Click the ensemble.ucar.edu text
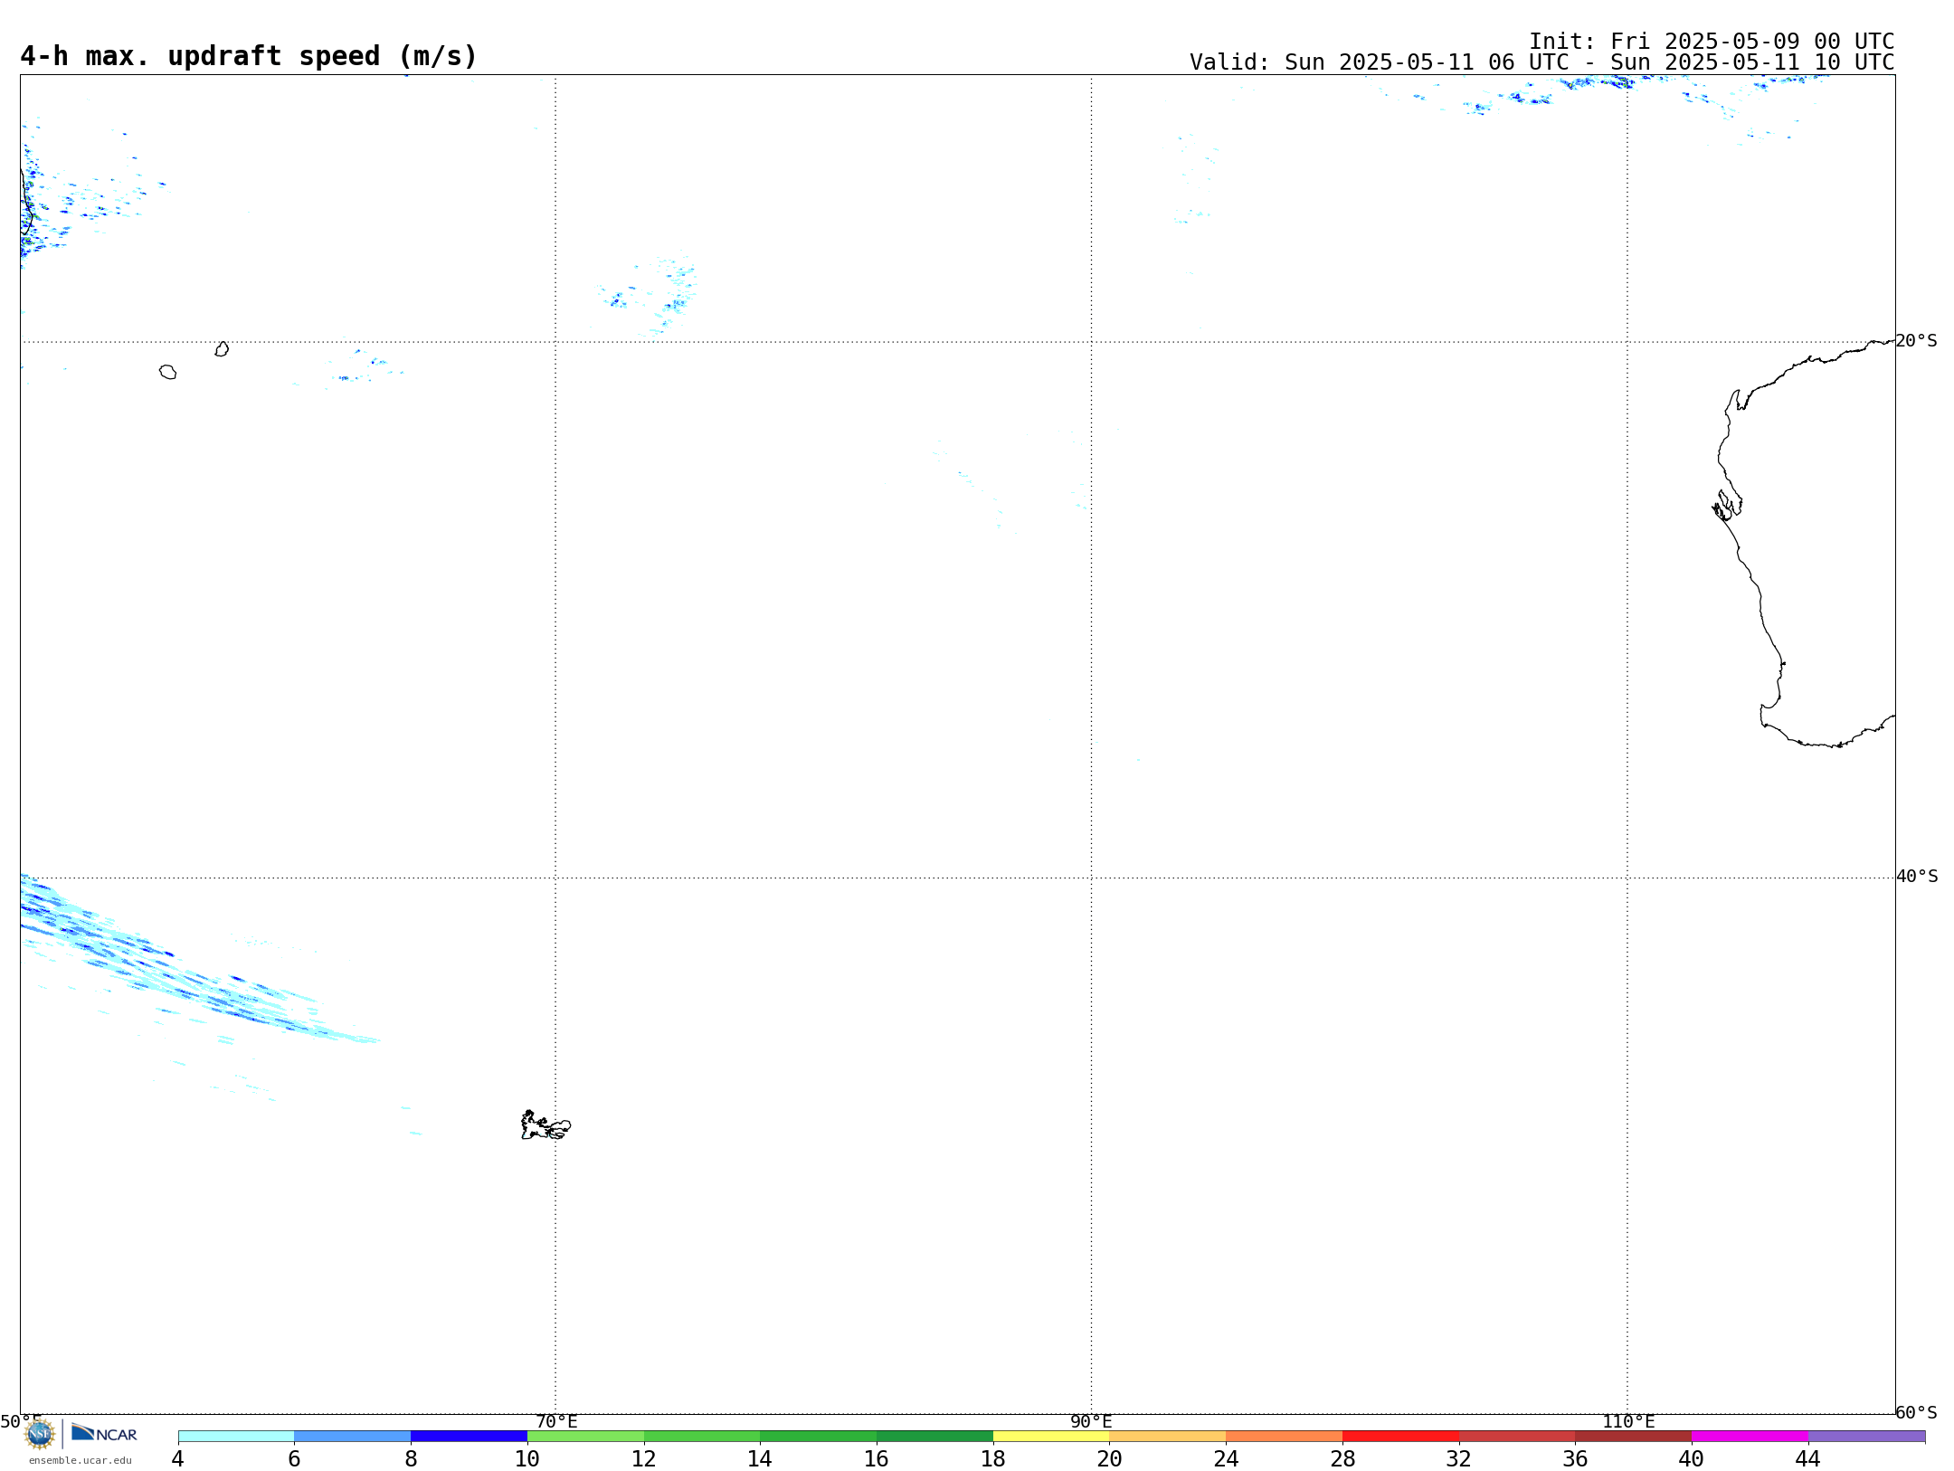This screenshot has width=1954, height=1471. click(x=80, y=1460)
